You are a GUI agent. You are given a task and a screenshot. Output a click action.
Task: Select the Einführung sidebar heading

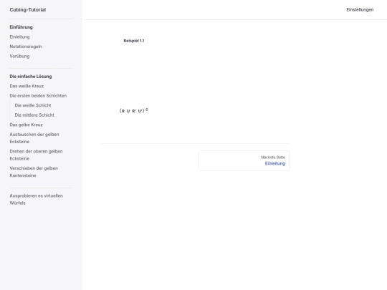point(21,27)
